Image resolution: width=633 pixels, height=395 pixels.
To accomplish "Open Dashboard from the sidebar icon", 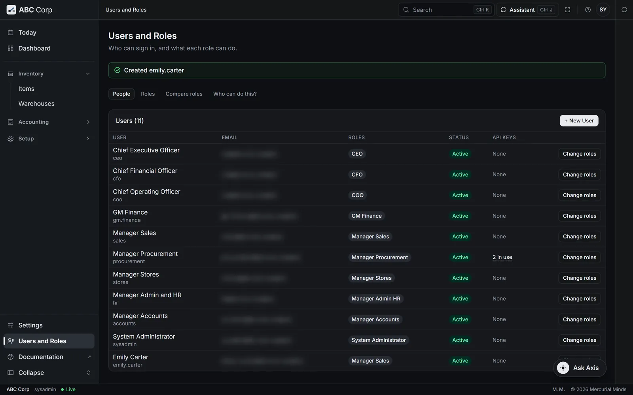I will (11, 48).
